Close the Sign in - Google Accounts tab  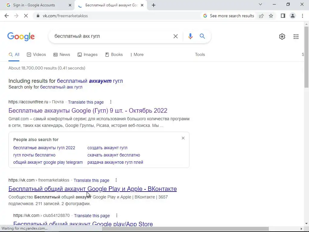tap(70, 5)
